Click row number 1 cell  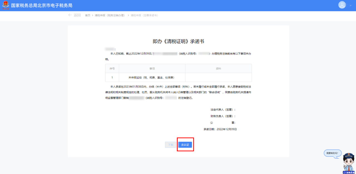pos(112,77)
